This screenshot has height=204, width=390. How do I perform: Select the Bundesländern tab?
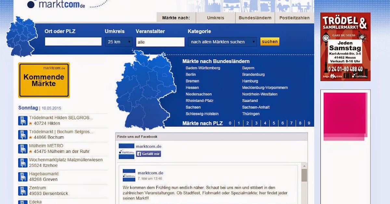coord(255,18)
